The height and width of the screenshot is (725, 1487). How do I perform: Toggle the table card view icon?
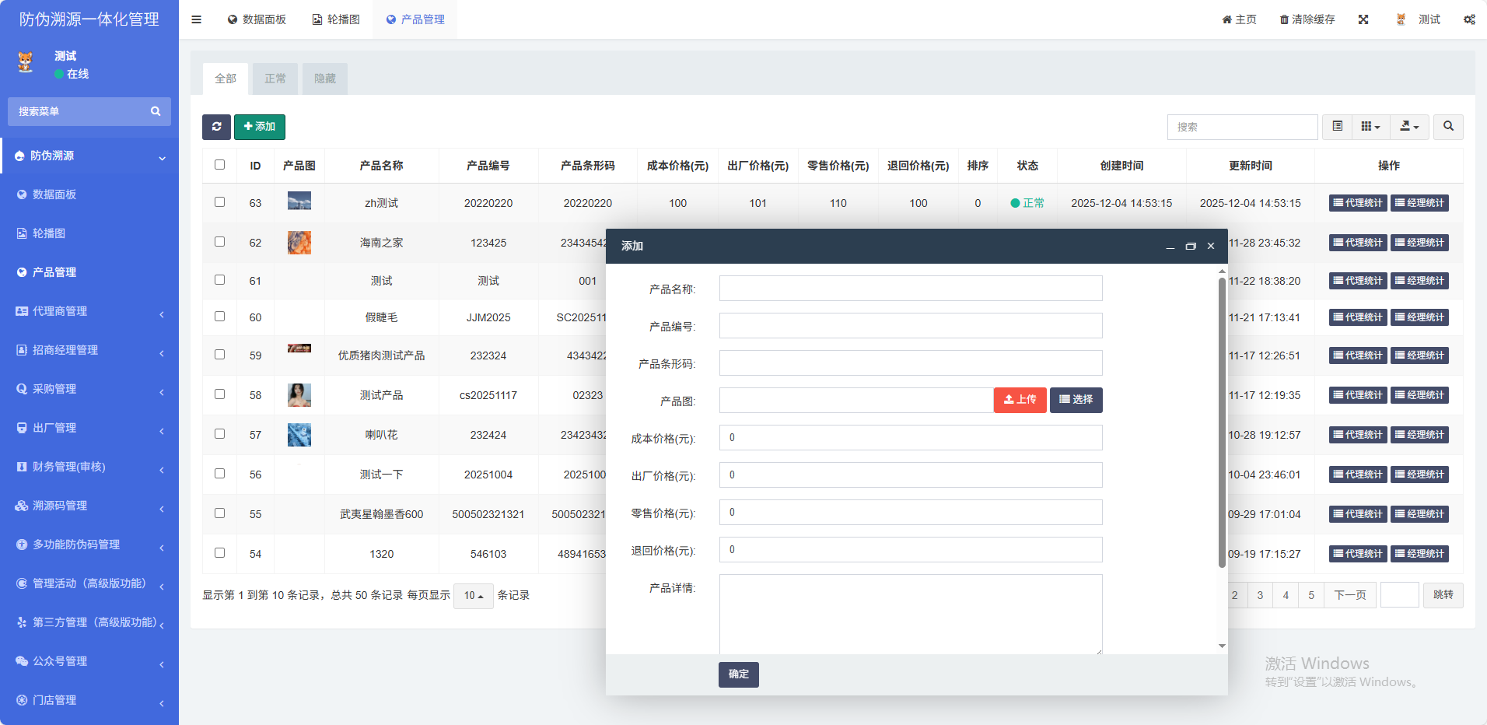(x=1338, y=127)
